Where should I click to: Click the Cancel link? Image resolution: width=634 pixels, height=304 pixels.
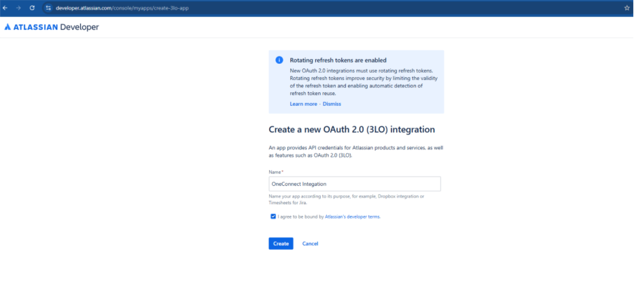pyautogui.click(x=310, y=244)
